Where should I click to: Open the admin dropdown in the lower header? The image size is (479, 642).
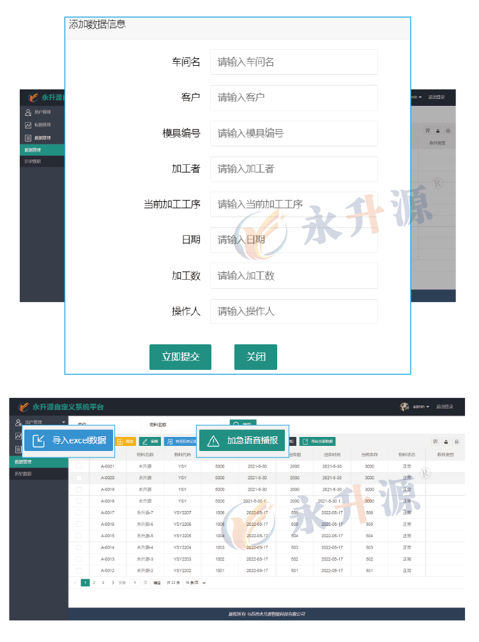click(421, 406)
